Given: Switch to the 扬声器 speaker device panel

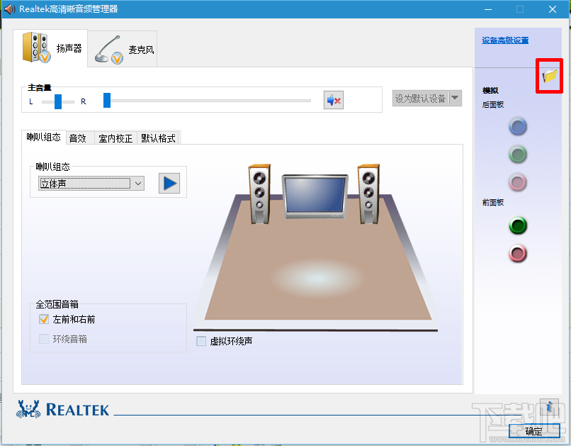Looking at the screenshot, I should click(51, 48).
